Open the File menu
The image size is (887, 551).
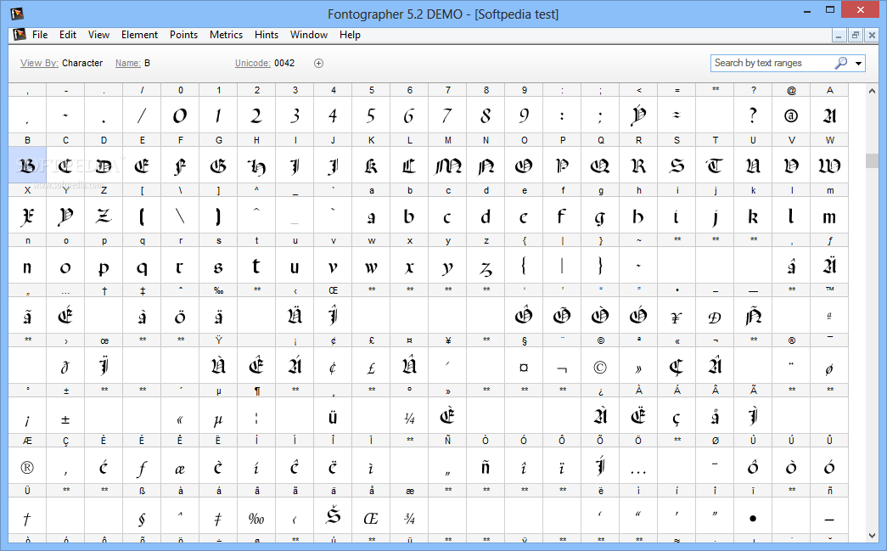40,35
